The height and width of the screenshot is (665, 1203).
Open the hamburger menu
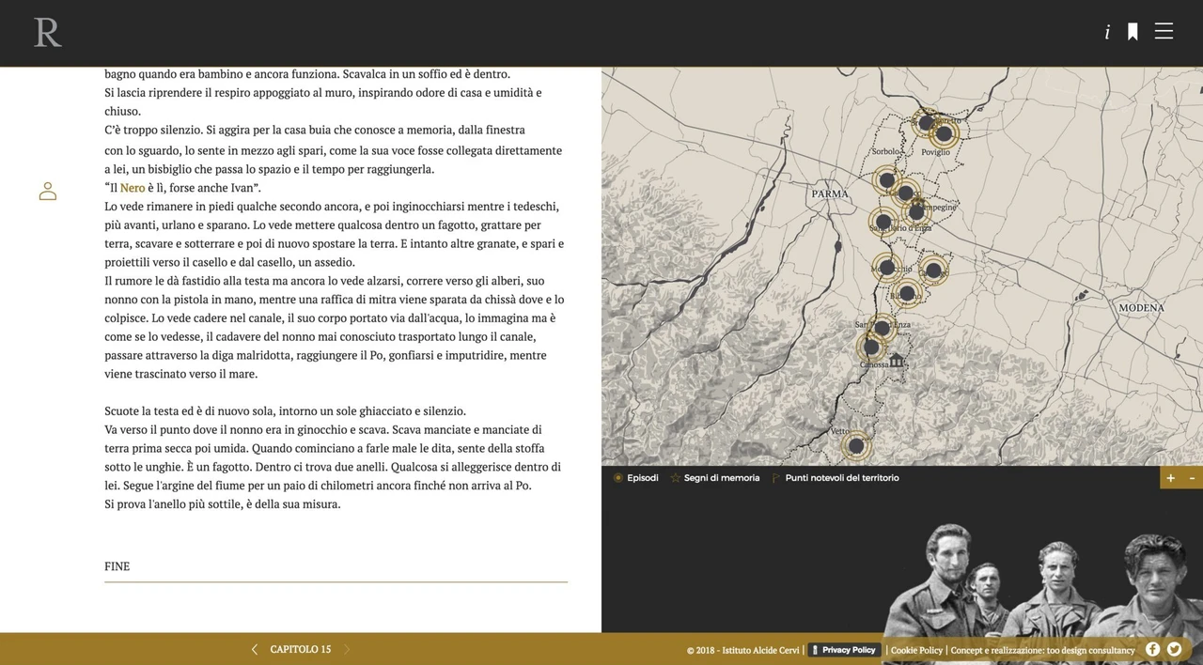point(1164,31)
